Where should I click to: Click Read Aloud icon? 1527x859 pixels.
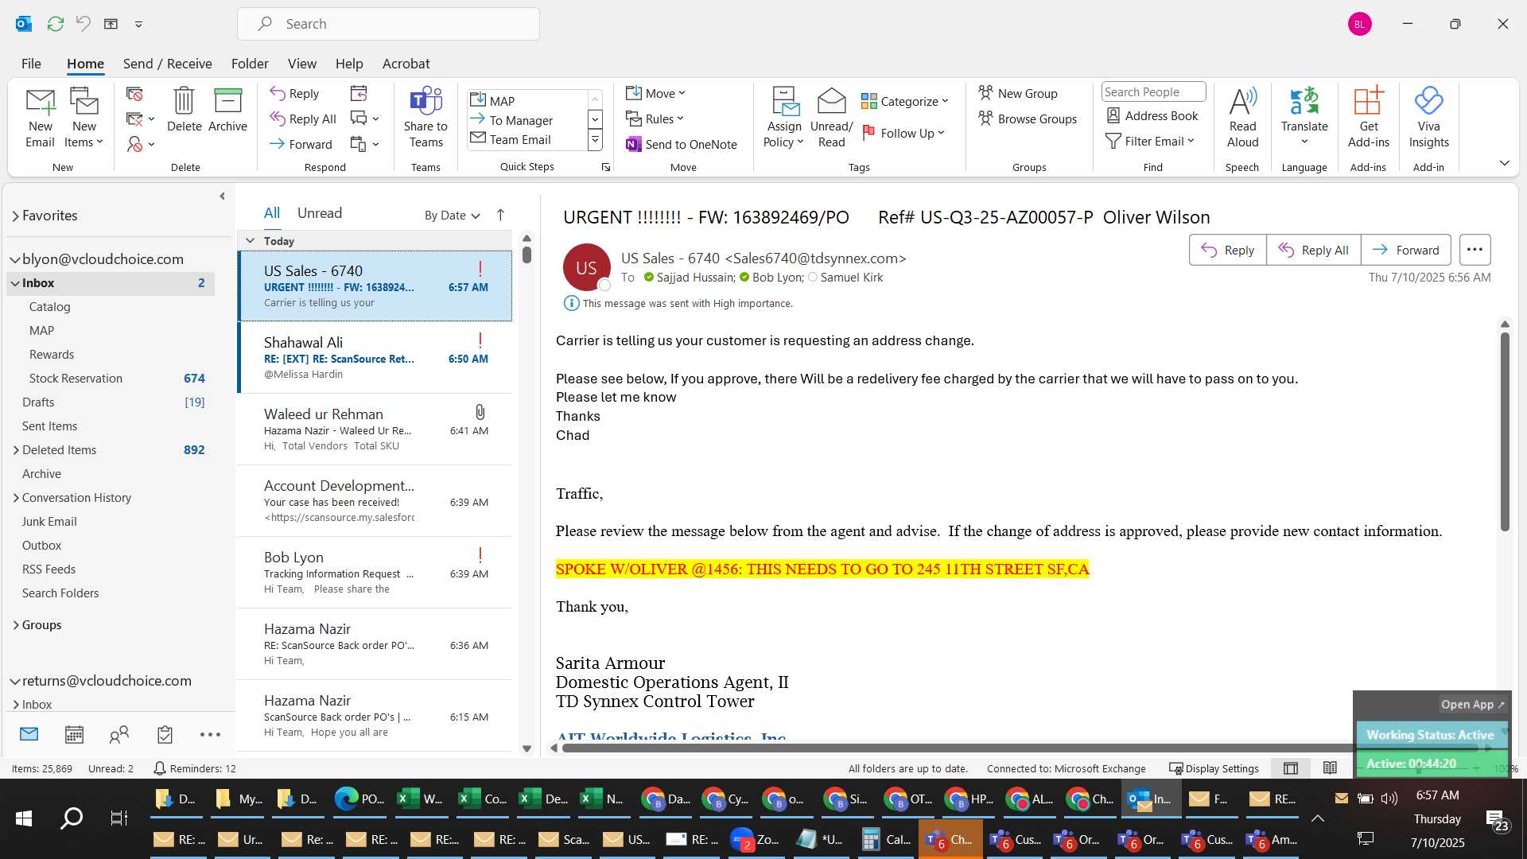tap(1242, 118)
